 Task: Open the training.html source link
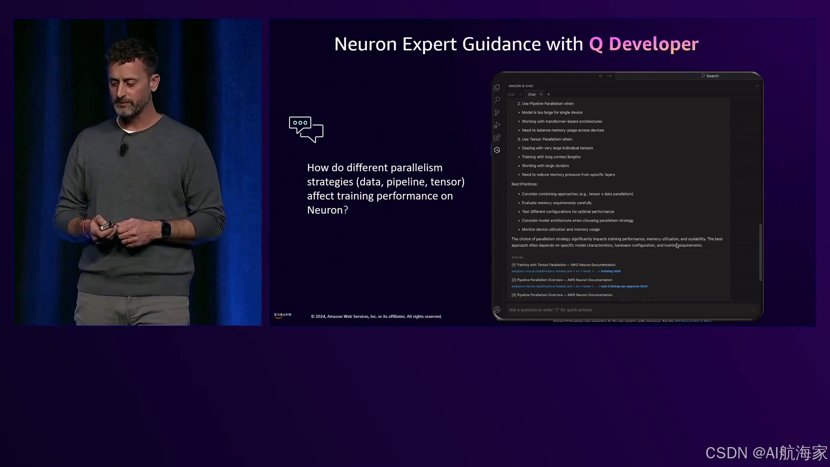click(610, 271)
